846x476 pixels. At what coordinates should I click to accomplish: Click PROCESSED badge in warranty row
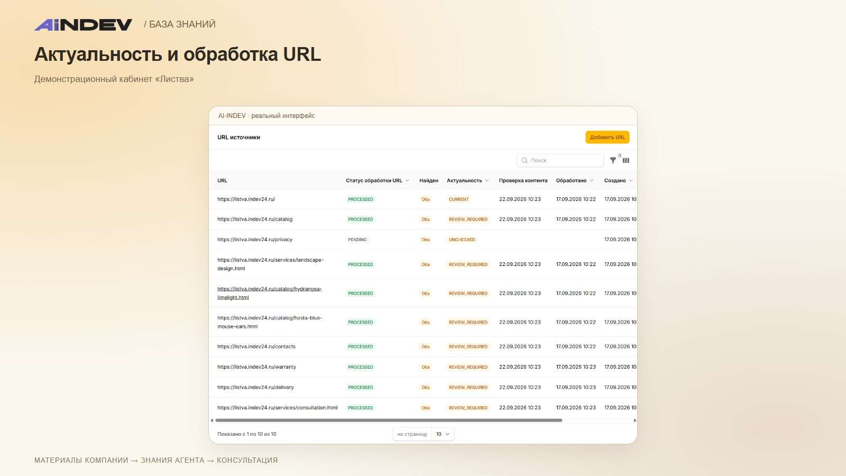[361, 367]
